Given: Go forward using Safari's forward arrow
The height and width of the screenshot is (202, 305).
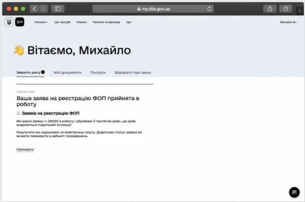Looking at the screenshot, I should pyautogui.click(x=43, y=9).
